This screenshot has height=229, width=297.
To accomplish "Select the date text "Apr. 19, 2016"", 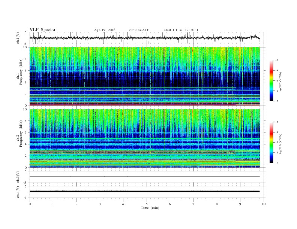I will (x=105, y=30).
